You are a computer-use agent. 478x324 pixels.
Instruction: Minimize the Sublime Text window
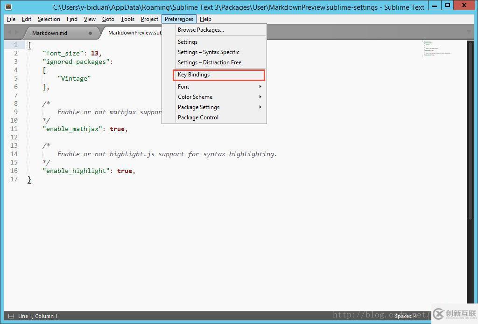click(x=435, y=5)
